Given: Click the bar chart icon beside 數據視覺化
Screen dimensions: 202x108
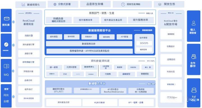Looking at the screenshot, I should point(24,5).
